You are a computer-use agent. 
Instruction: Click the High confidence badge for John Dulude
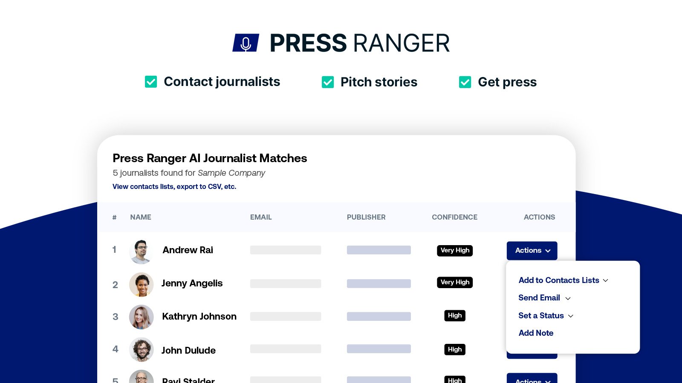point(454,349)
